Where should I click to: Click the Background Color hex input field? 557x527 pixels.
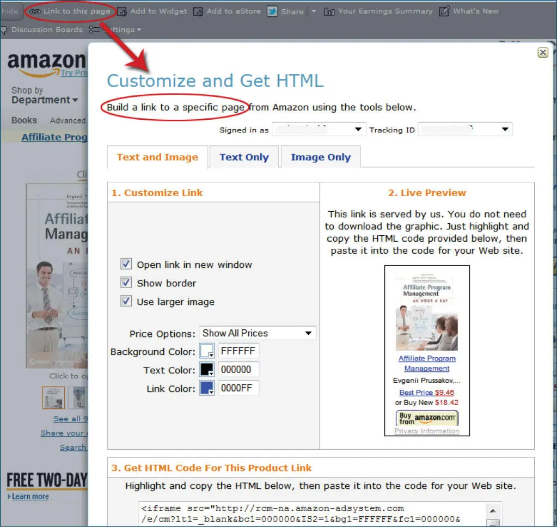[238, 351]
